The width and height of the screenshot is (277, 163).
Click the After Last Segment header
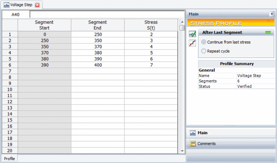point(236,32)
